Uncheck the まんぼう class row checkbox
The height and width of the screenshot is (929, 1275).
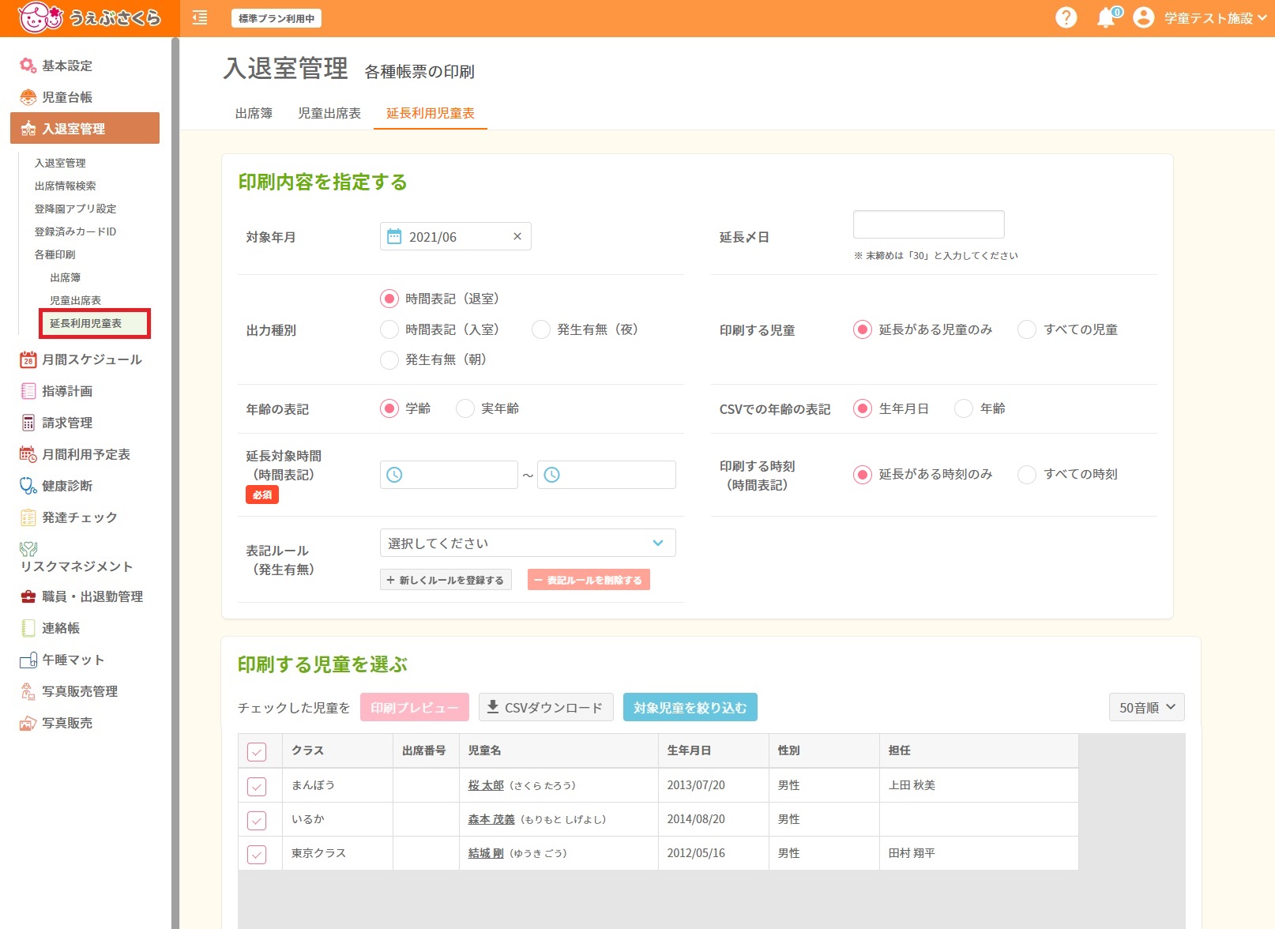(x=257, y=786)
